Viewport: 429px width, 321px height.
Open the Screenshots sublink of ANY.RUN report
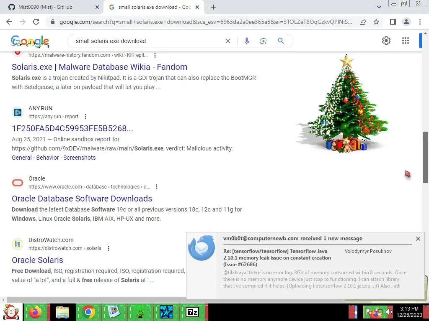tap(80, 158)
